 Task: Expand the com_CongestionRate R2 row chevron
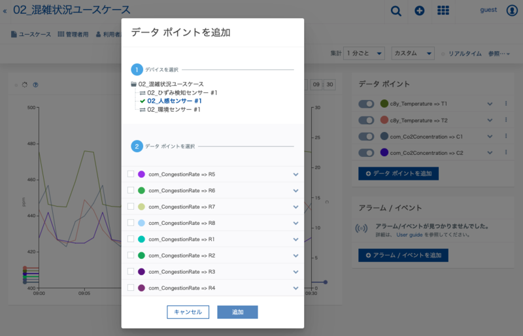(296, 256)
